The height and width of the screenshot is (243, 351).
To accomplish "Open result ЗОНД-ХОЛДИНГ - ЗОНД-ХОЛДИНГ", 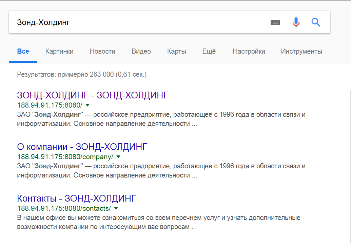I will pyautogui.click(x=93, y=95).
